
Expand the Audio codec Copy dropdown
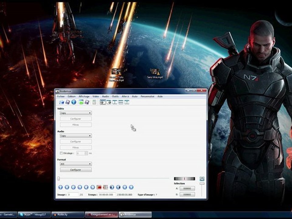(76, 136)
